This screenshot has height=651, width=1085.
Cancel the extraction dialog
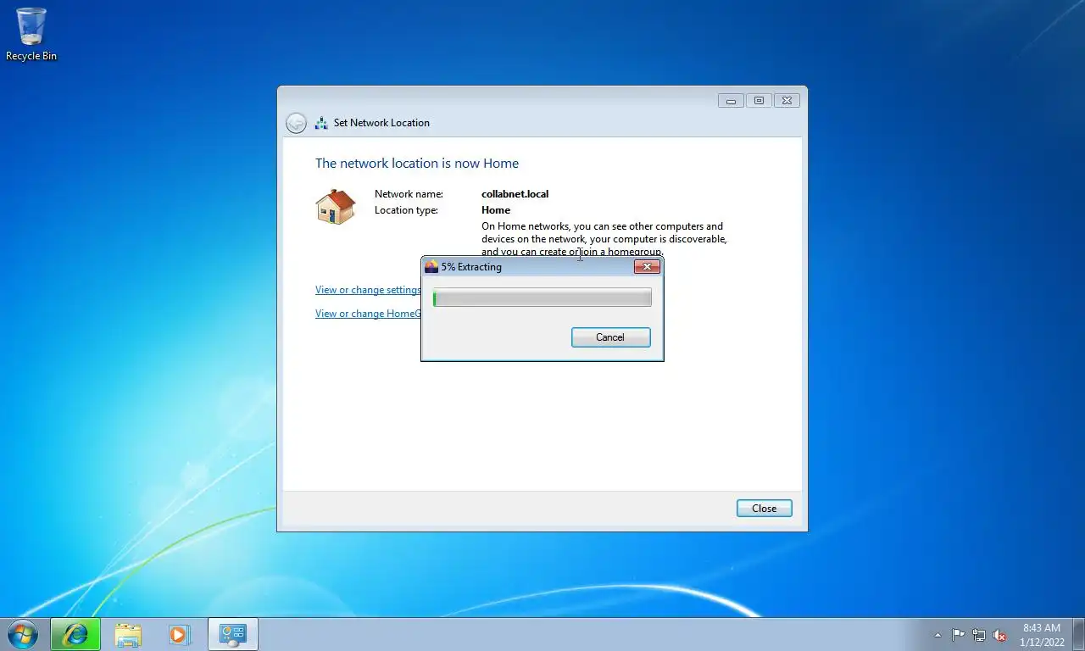610,337
